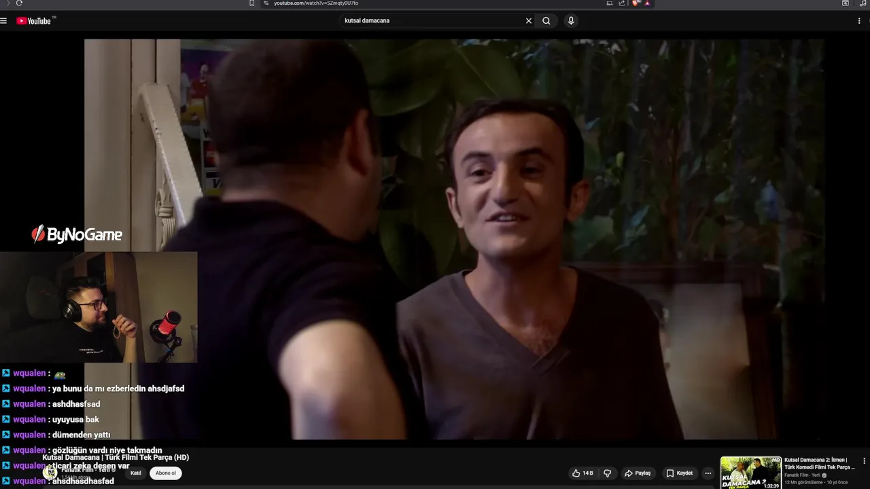
Task: Open the YouTube hamburger guide menu
Action: (x=3, y=21)
